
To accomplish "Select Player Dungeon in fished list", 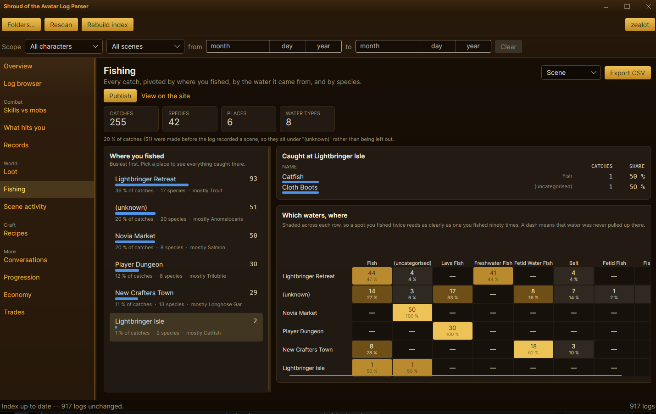I will point(186,270).
